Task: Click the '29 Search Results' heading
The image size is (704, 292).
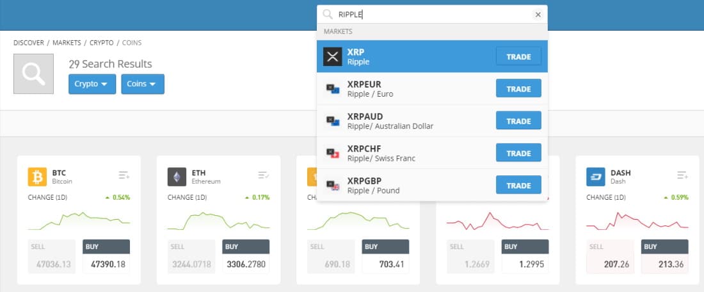Action: tap(111, 64)
